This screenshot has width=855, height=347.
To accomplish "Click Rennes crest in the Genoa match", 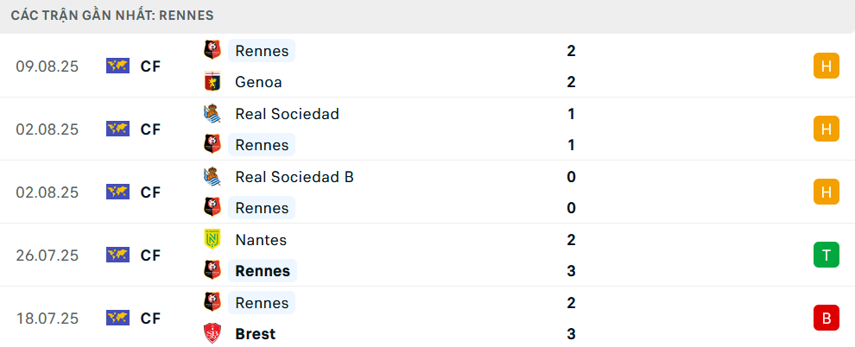I will pyautogui.click(x=212, y=50).
